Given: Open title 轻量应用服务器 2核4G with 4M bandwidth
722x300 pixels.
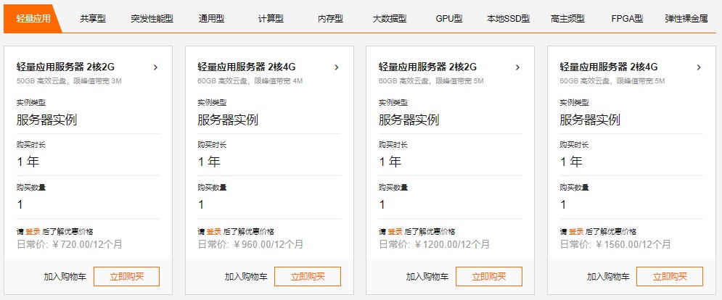Looking at the screenshot, I should click(x=246, y=67).
